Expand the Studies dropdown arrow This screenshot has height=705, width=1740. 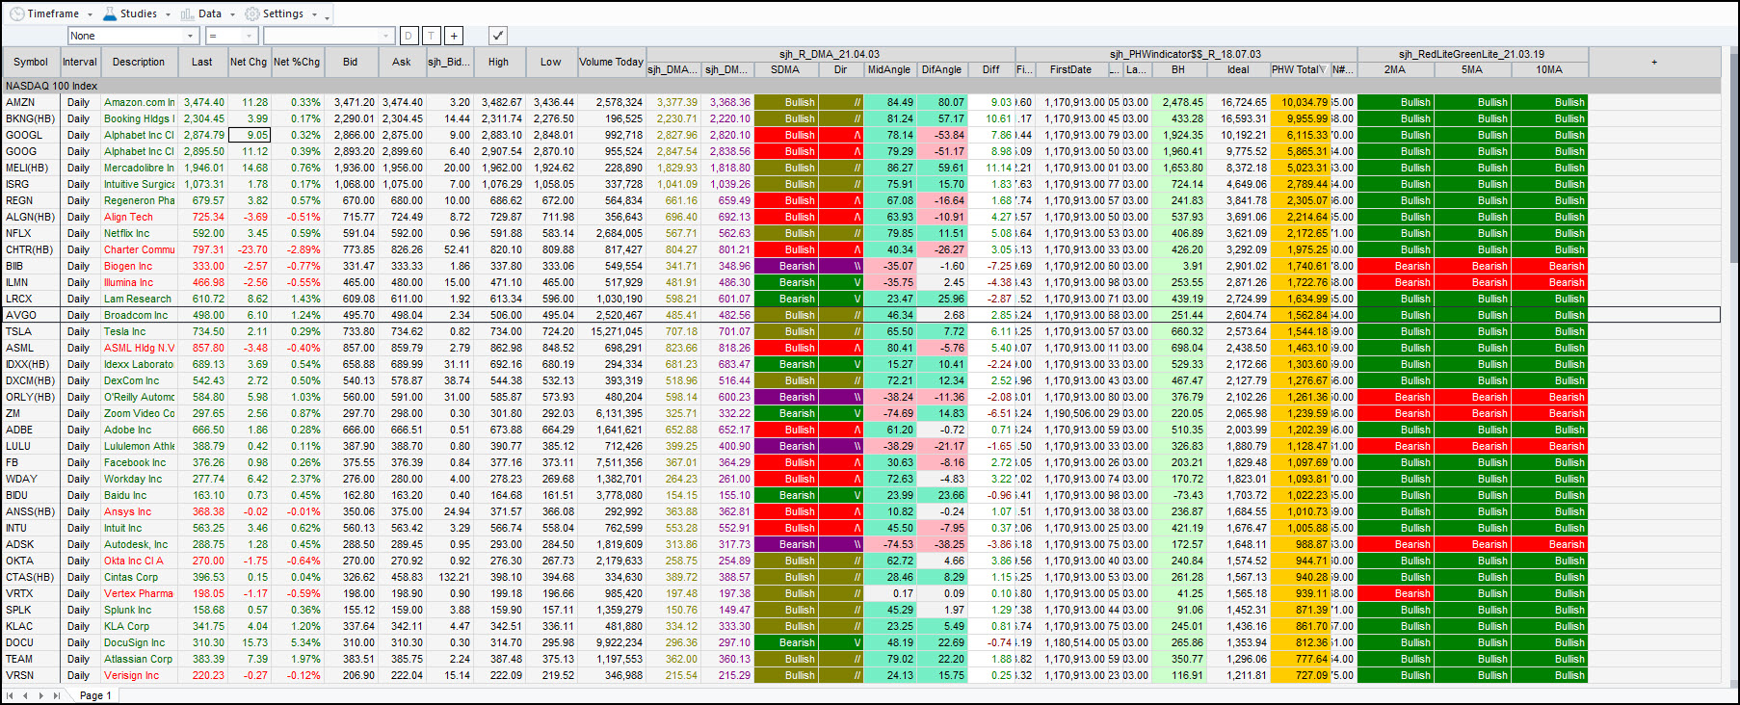[x=168, y=14]
